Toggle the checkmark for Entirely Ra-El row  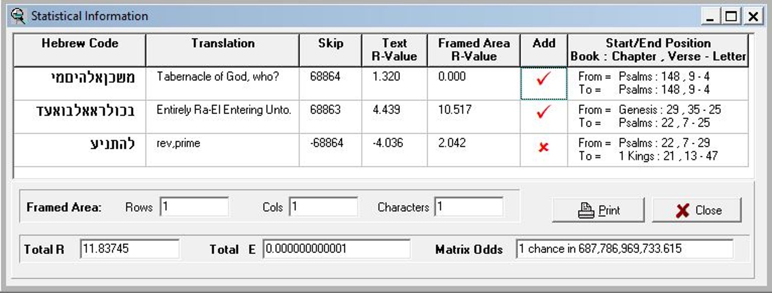(x=544, y=112)
